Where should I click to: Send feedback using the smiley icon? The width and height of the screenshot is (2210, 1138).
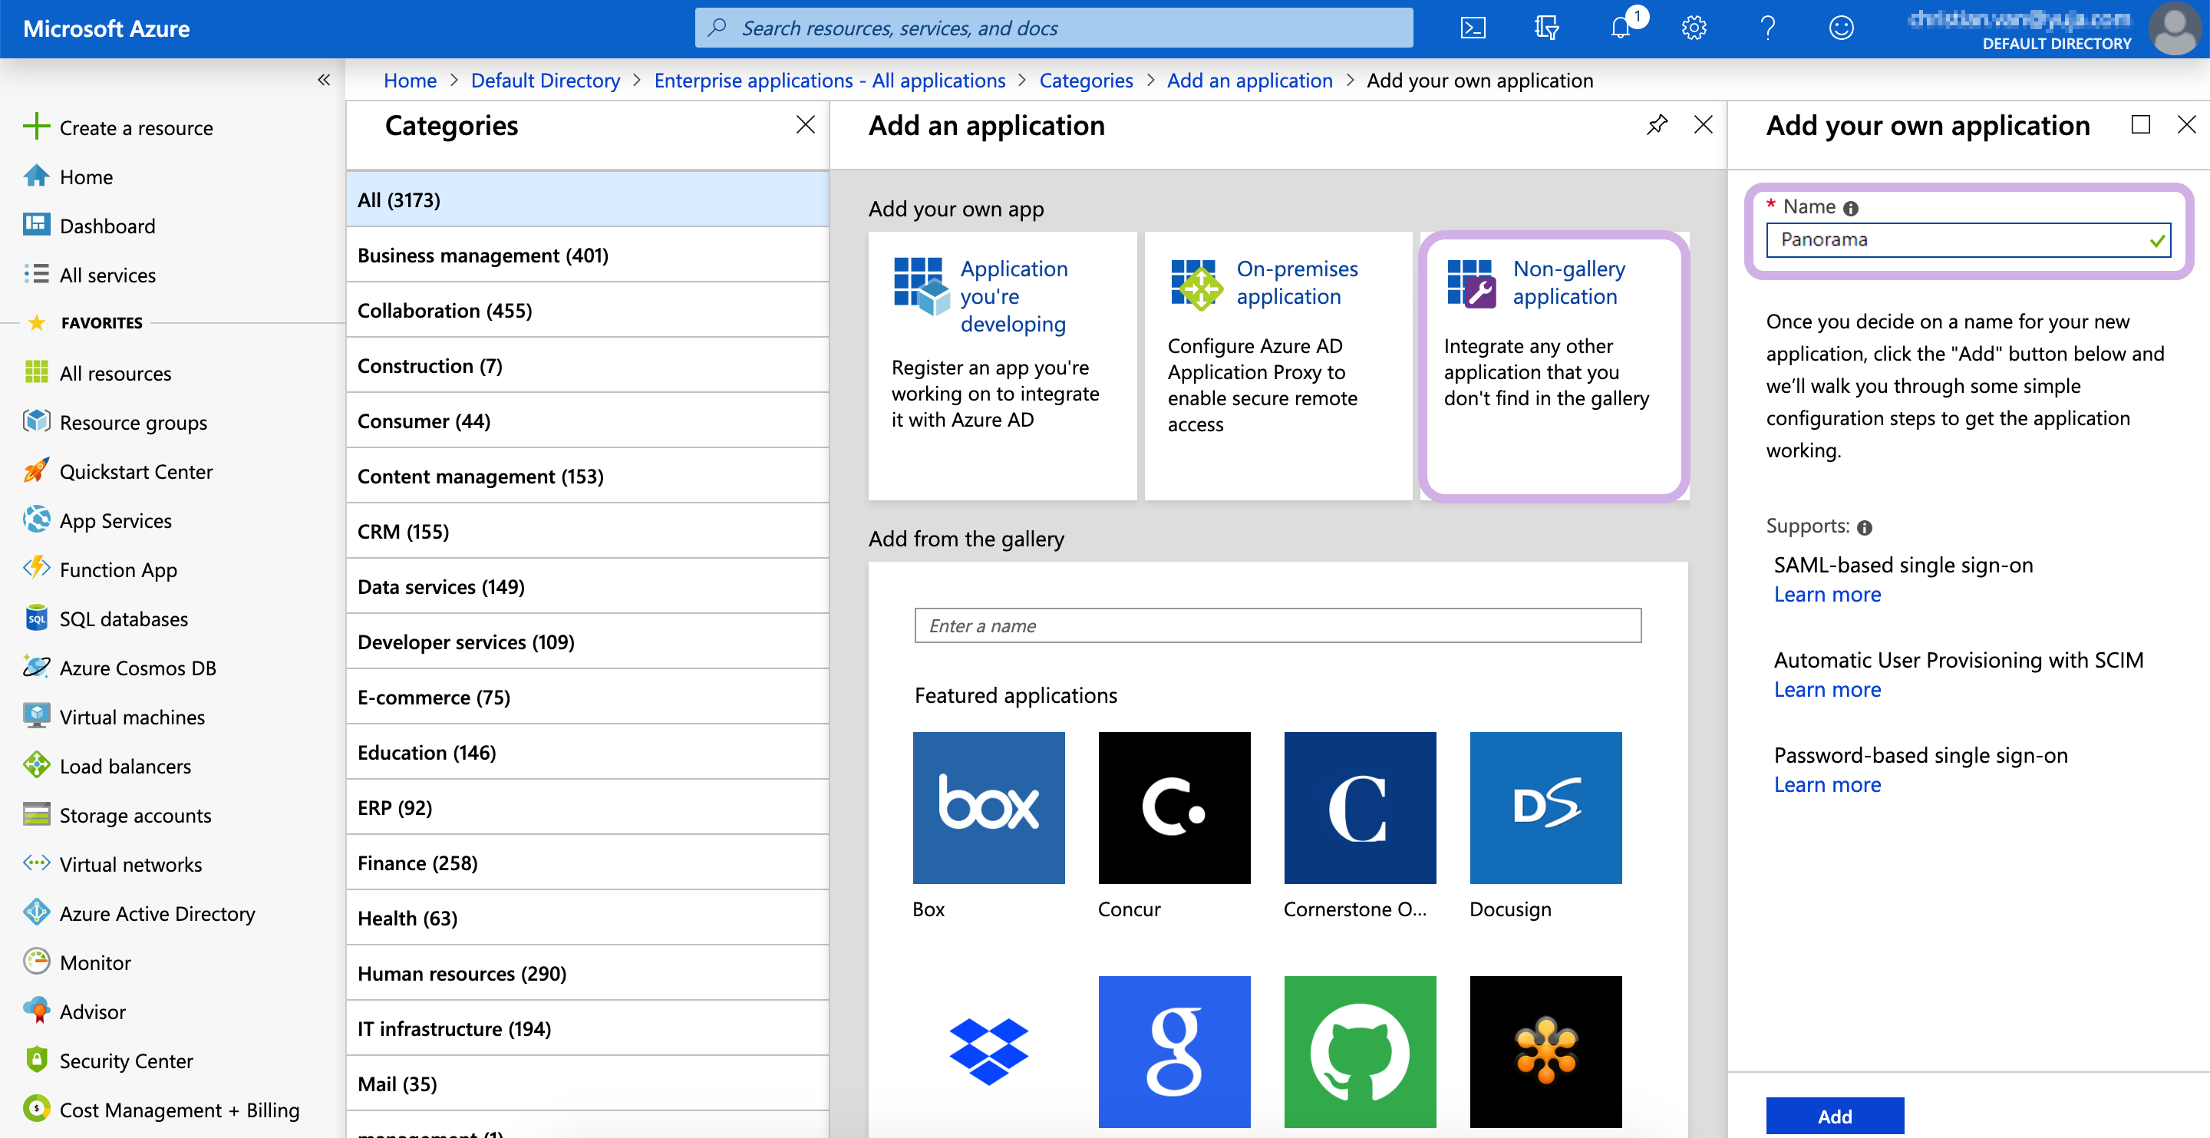(x=1841, y=28)
